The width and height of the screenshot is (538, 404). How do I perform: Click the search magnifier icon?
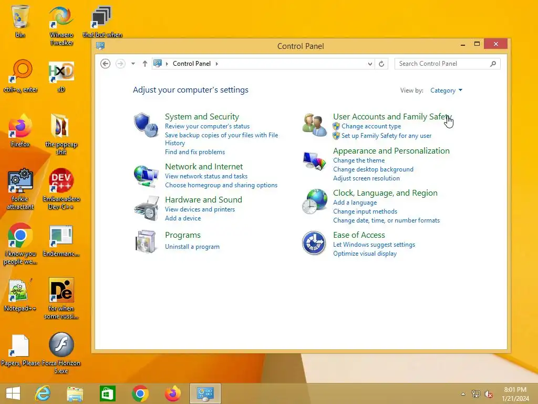point(493,64)
